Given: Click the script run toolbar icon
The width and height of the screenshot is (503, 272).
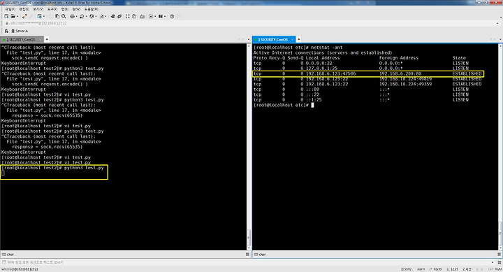Looking at the screenshot, I should [x=151, y=16].
